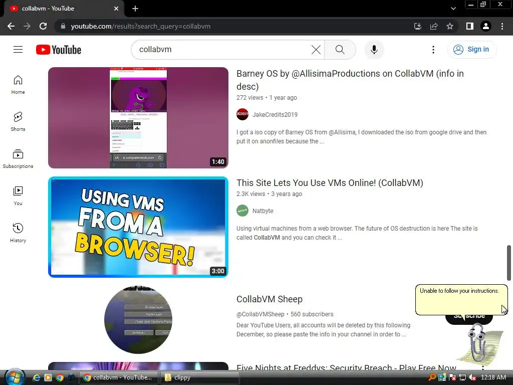Open a new tab with the plus button
This screenshot has height=385, width=513.
[x=135, y=9]
